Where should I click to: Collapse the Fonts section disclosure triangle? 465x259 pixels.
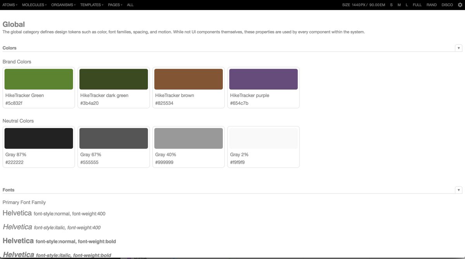pos(459,190)
